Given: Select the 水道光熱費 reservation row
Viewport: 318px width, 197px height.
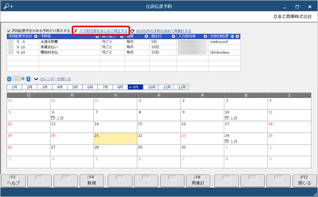Looking at the screenshot, I should pos(123,42).
